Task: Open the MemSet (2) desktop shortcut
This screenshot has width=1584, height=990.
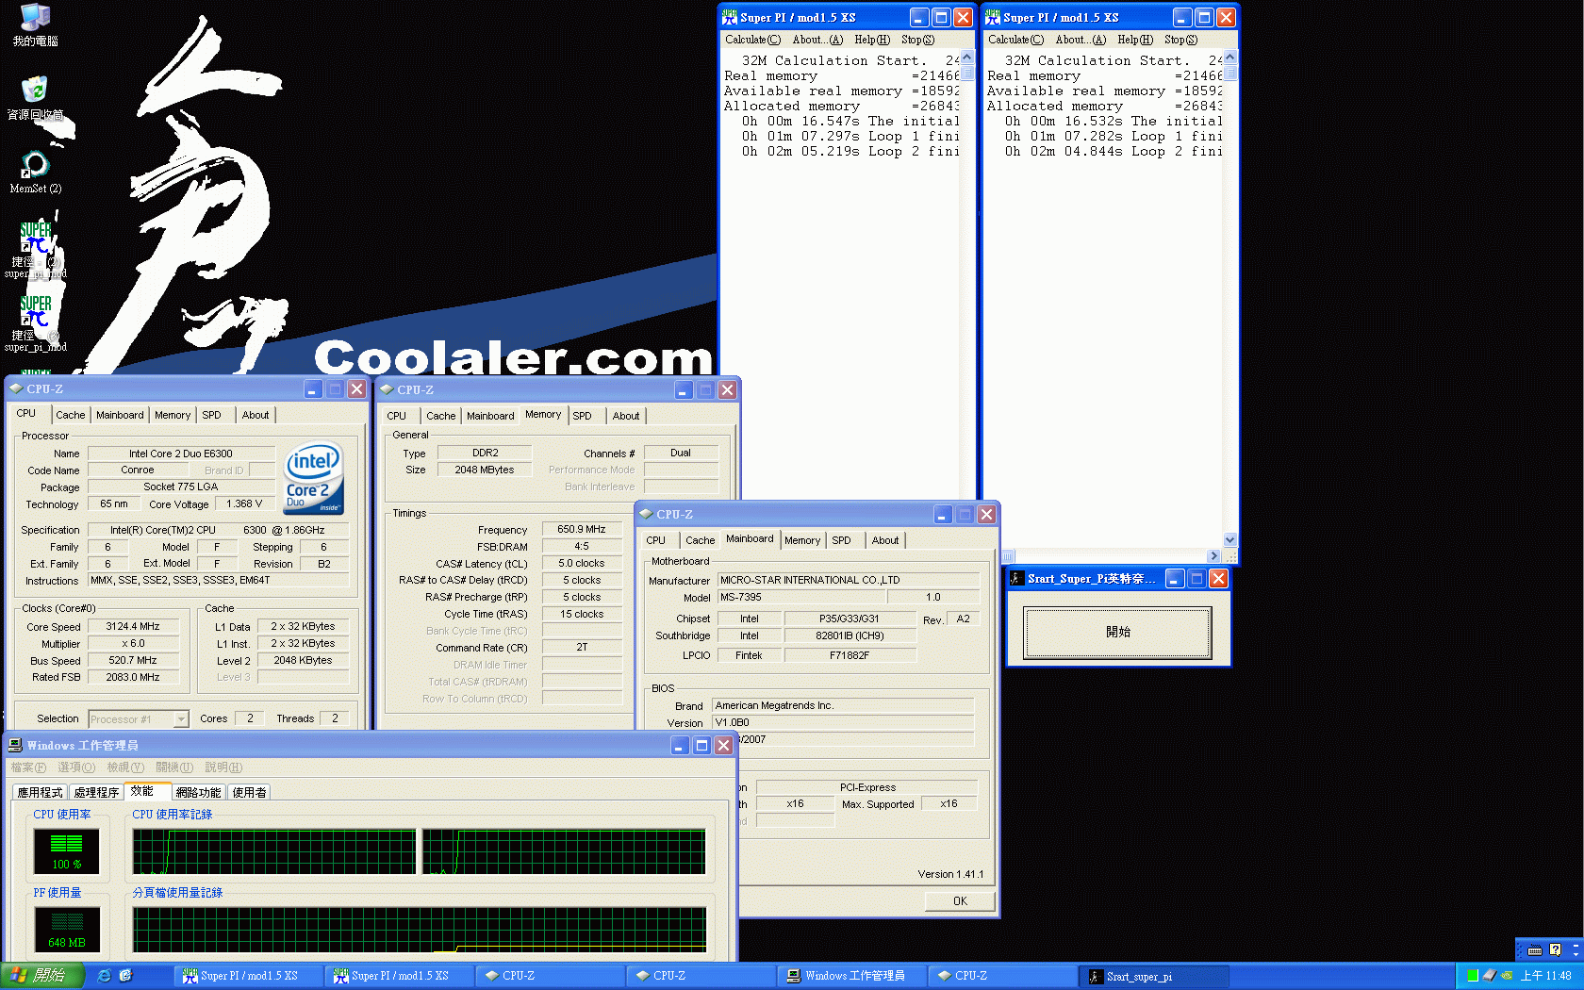Action: 35,164
